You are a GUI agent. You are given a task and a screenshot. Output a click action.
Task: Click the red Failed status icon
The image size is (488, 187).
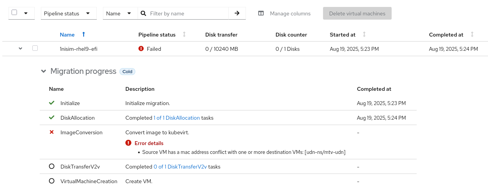click(x=141, y=49)
